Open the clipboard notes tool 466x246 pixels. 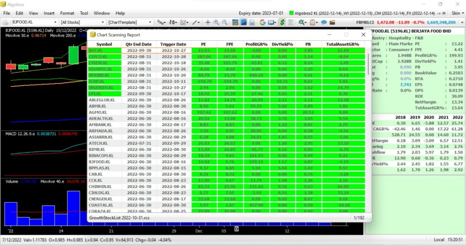point(313,22)
